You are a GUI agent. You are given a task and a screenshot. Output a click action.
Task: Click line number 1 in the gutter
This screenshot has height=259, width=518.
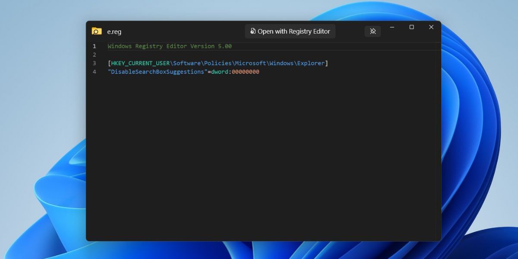coord(94,46)
